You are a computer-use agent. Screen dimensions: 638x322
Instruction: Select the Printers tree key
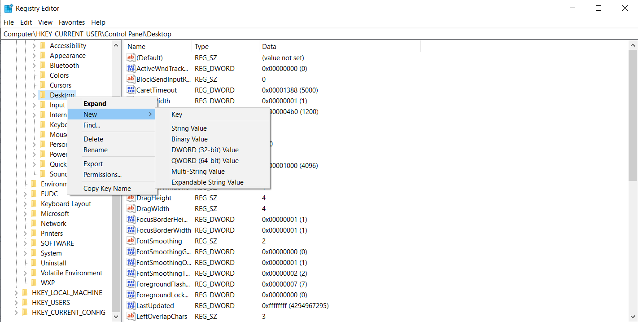click(x=52, y=233)
